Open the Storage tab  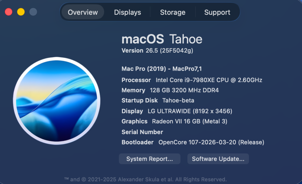(173, 12)
